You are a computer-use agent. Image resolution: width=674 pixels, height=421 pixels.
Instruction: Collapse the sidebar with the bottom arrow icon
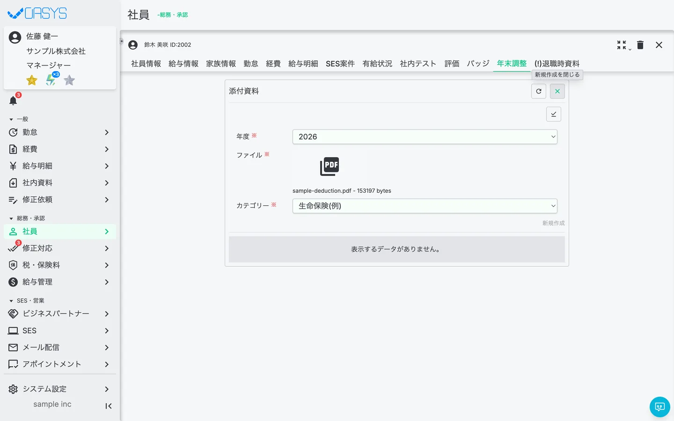pos(109,406)
